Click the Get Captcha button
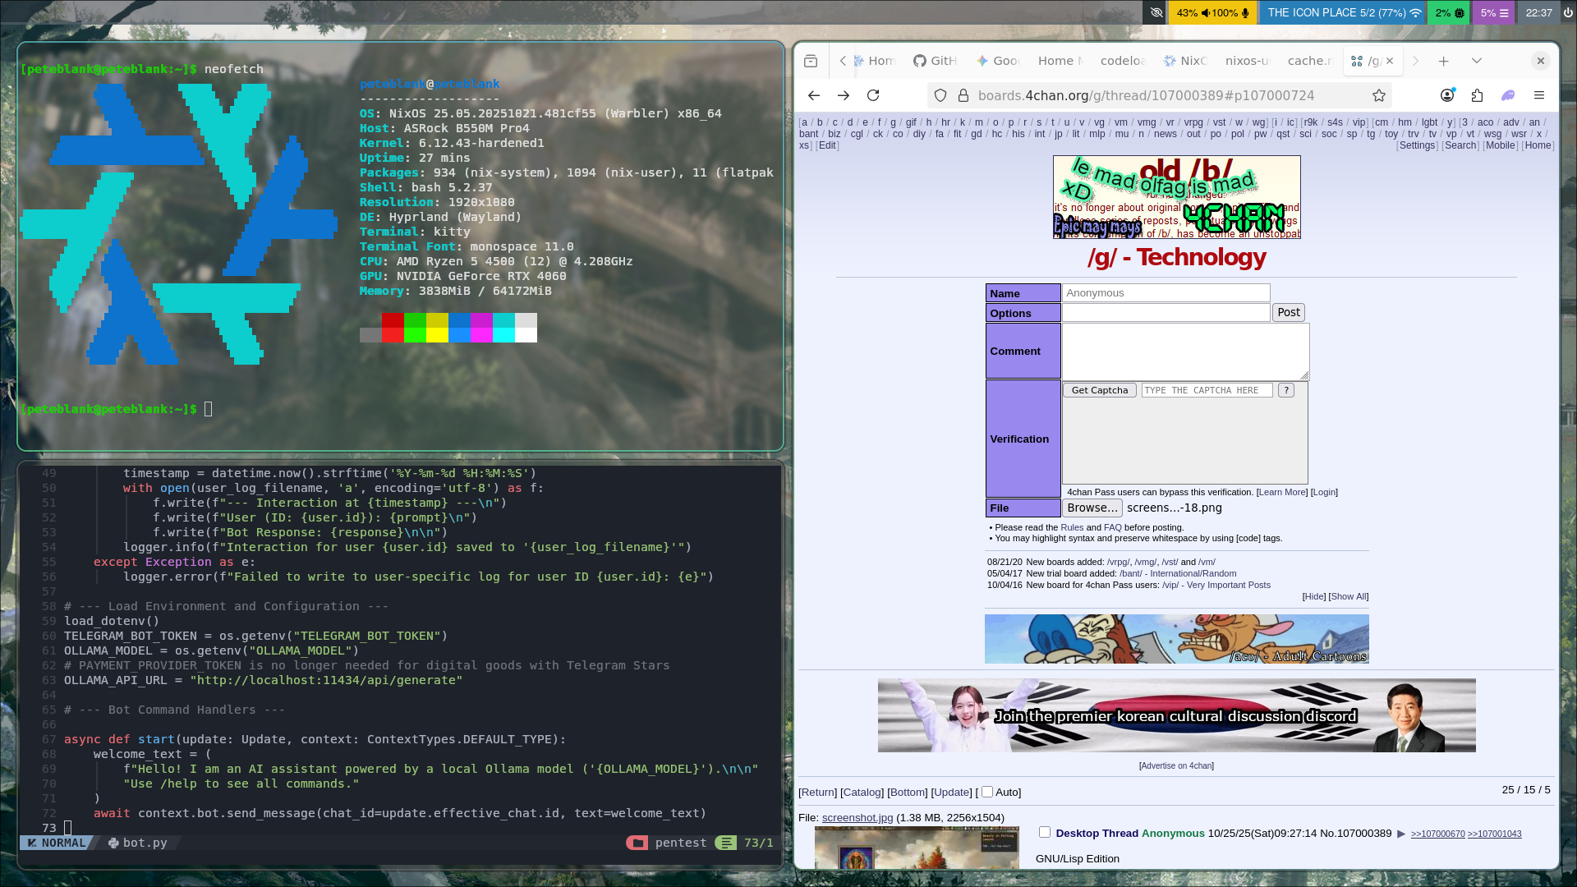Image resolution: width=1577 pixels, height=887 pixels. [1099, 390]
